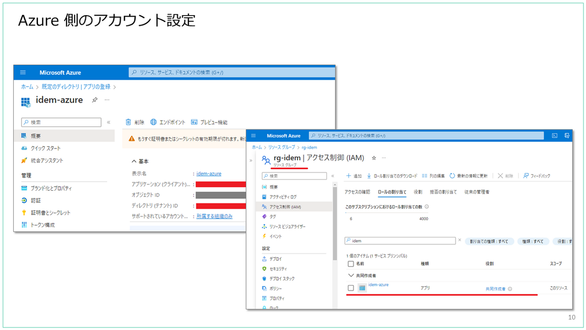The width and height of the screenshot is (586, 330).
Task: Click info icon beside 共同作成者 role link
Action: click(510, 289)
